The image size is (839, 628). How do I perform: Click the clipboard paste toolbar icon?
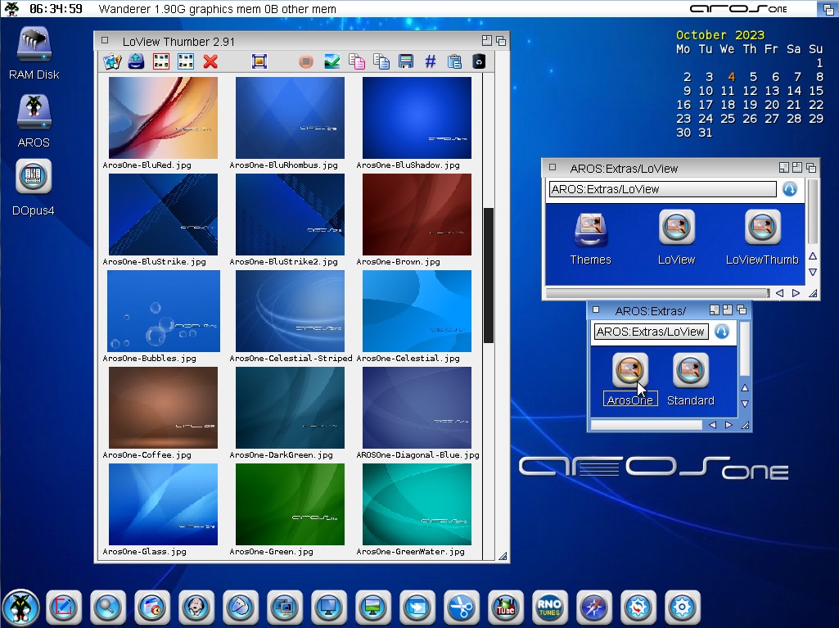pyautogui.click(x=454, y=61)
